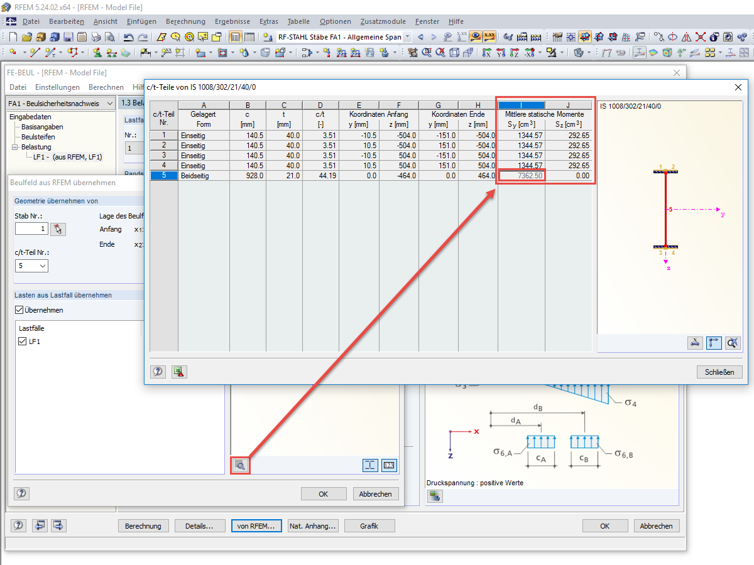The width and height of the screenshot is (754, 565).
Task: Toggle the Übernehmen checkbox
Action: click(x=19, y=310)
